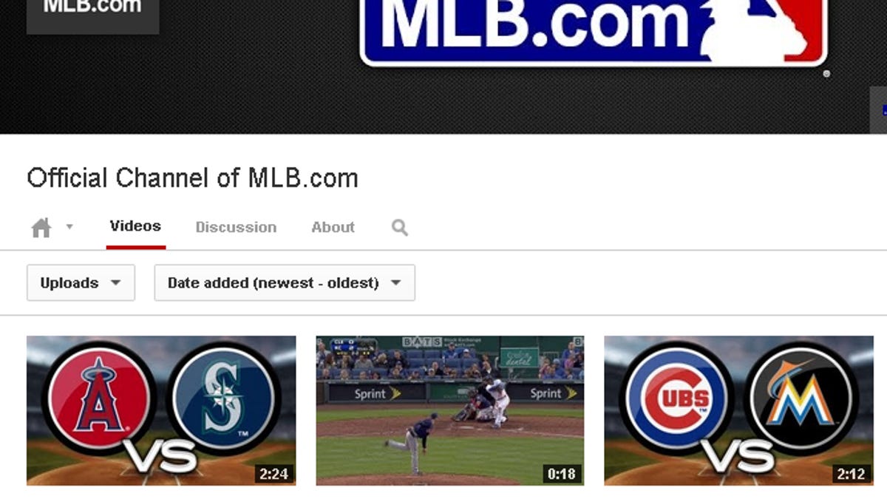Screen dimensions: 887x499
Task: Expand the small arrow beside the home icon
Action: [69, 227]
